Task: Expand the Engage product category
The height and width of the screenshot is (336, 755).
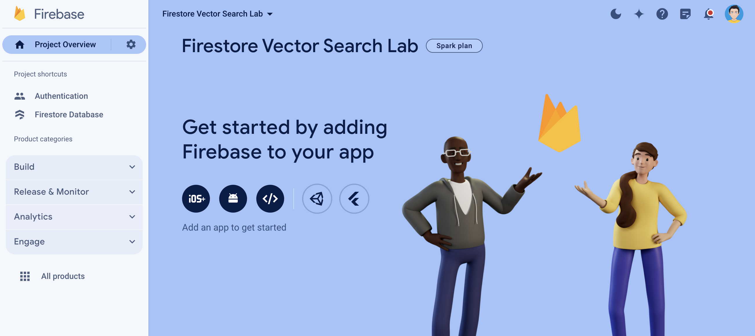Action: [74, 241]
